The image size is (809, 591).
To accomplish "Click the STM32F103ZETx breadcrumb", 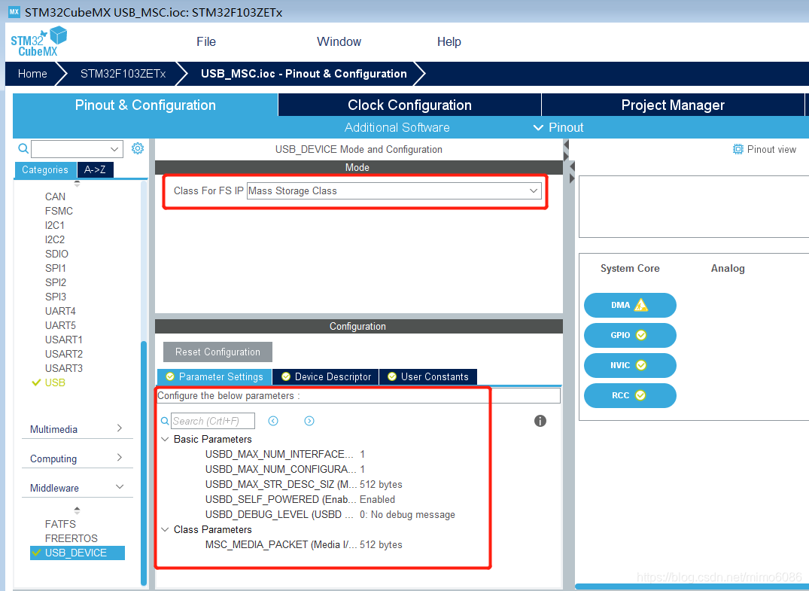I will coord(123,74).
